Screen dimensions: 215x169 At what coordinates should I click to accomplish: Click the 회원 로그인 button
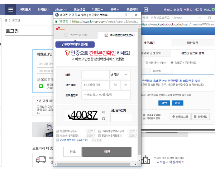click(180, 116)
